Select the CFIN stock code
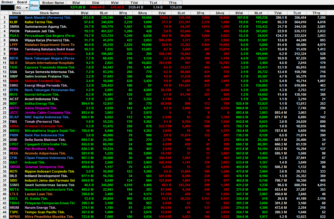Viewport: 334px width, 219px height. pyautogui.click(x=13, y=158)
